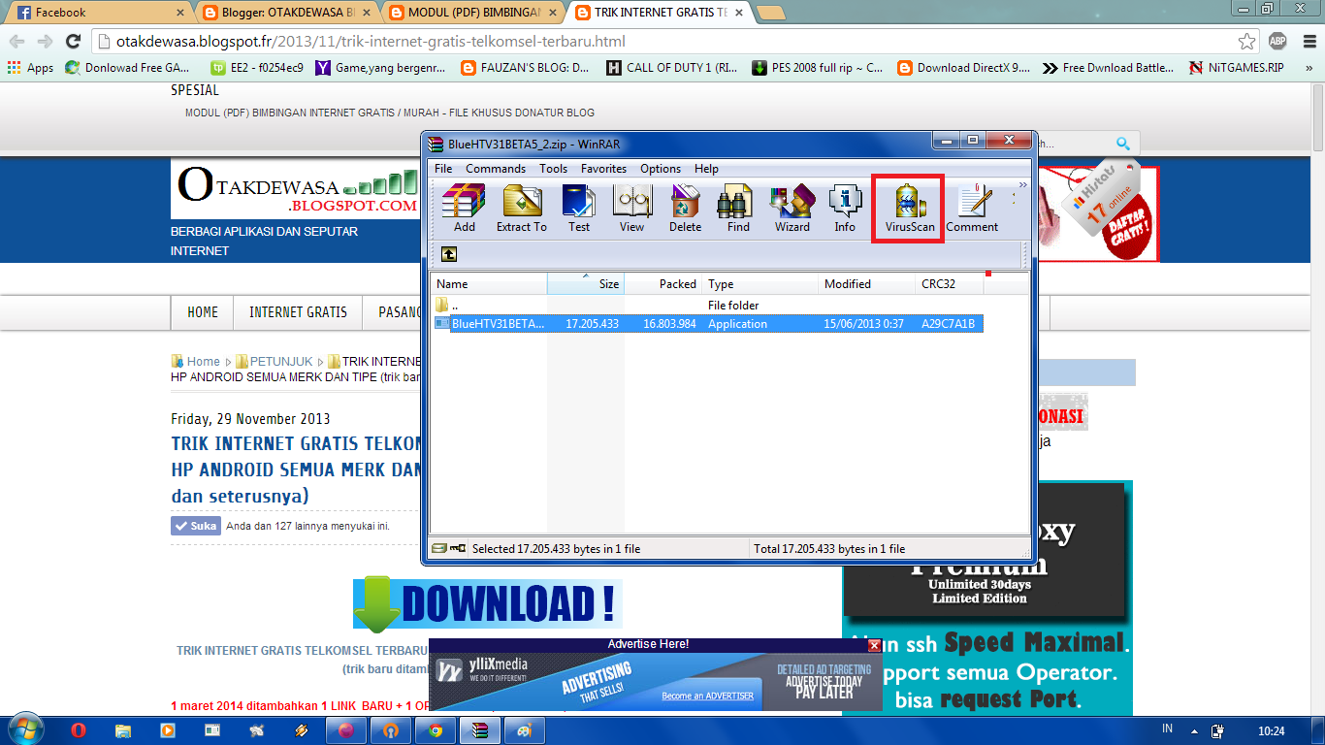Open Opera from the taskbar
Screen dimensions: 1325x745
pyautogui.click(x=78, y=729)
